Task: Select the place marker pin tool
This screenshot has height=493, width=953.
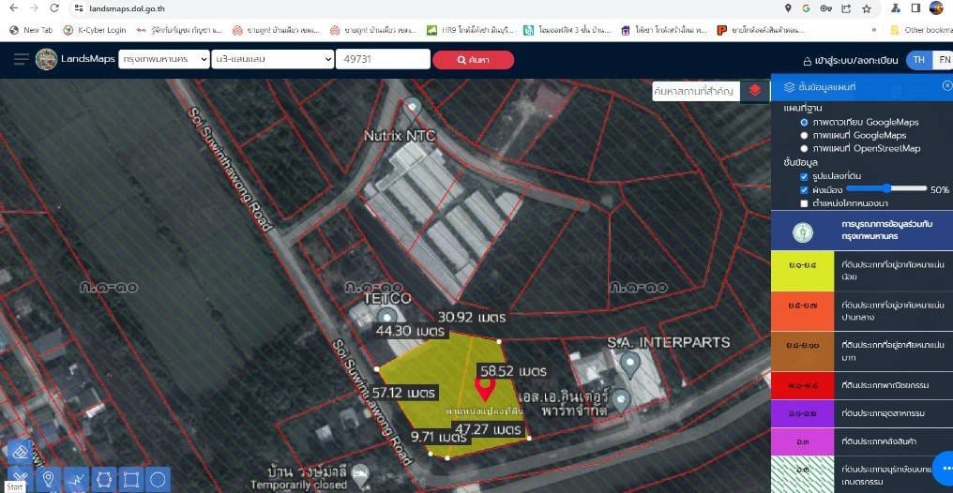Action: 49,479
